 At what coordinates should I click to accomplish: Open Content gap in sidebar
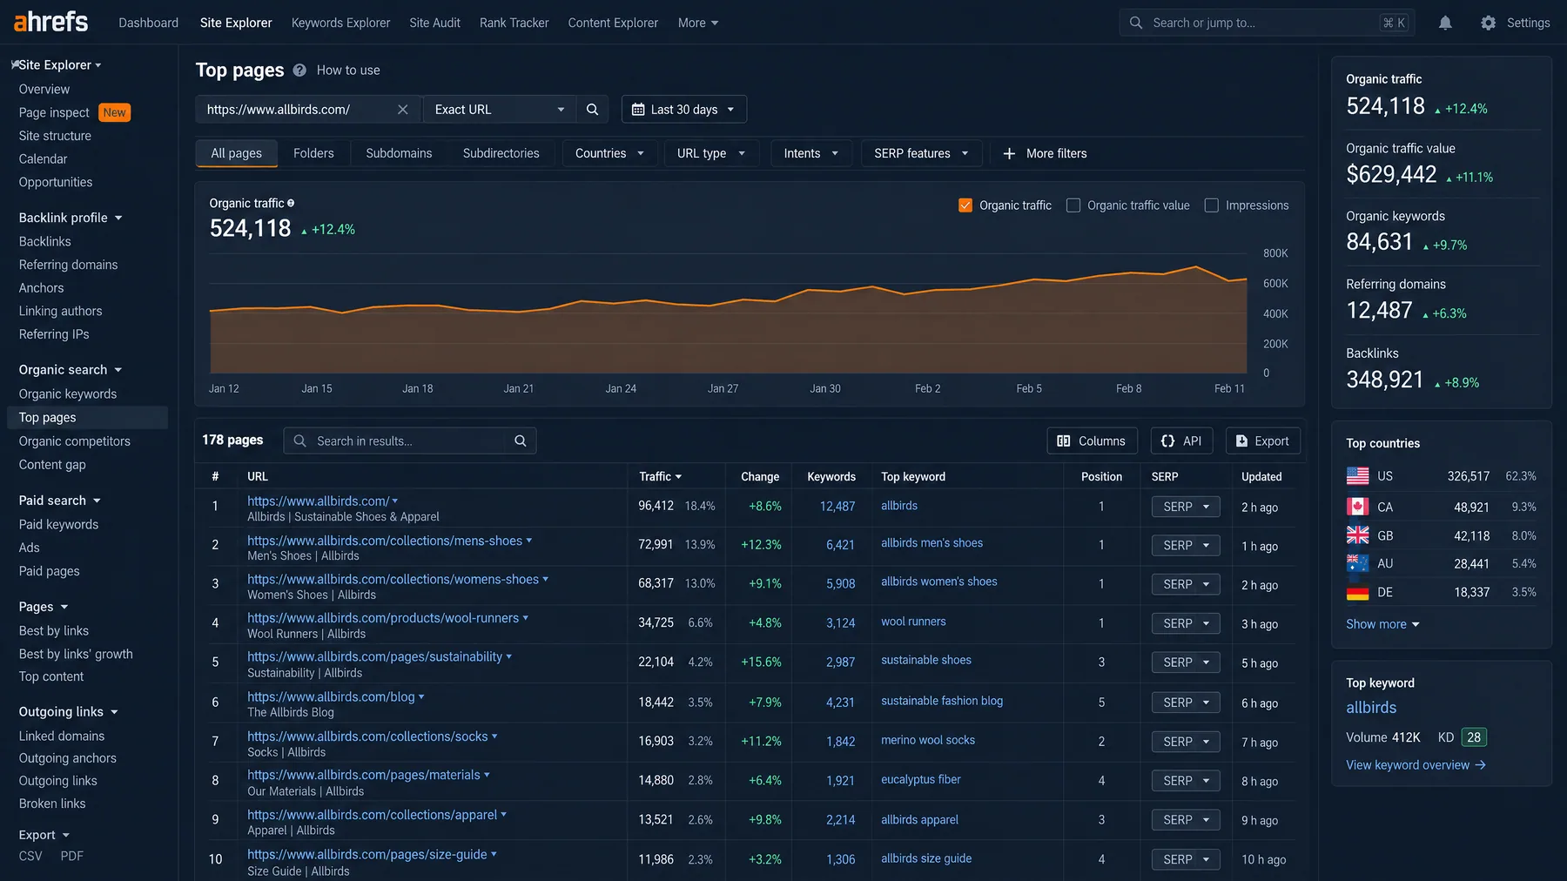click(x=52, y=465)
